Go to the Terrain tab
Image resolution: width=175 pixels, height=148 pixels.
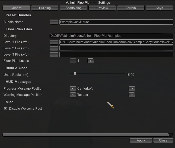(x=131, y=8)
